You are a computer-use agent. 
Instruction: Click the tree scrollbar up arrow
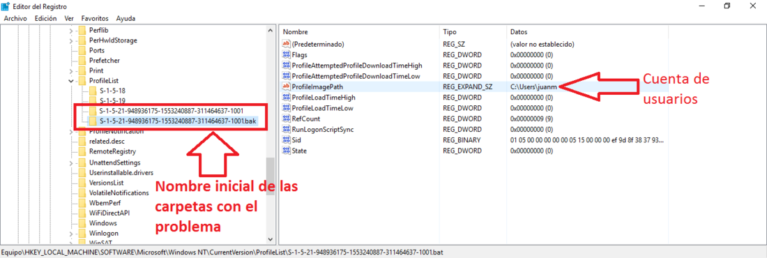(271, 31)
